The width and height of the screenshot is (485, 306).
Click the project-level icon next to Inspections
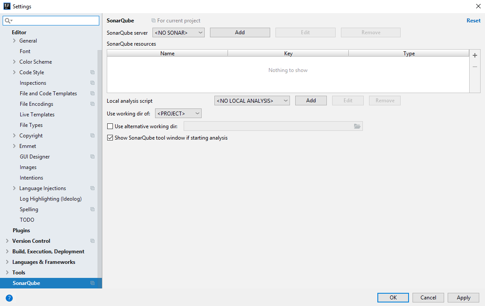(x=92, y=83)
